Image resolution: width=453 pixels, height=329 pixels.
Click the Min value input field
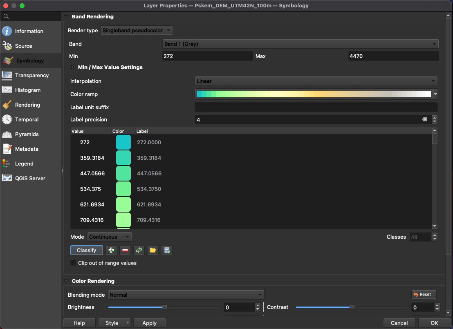click(207, 56)
